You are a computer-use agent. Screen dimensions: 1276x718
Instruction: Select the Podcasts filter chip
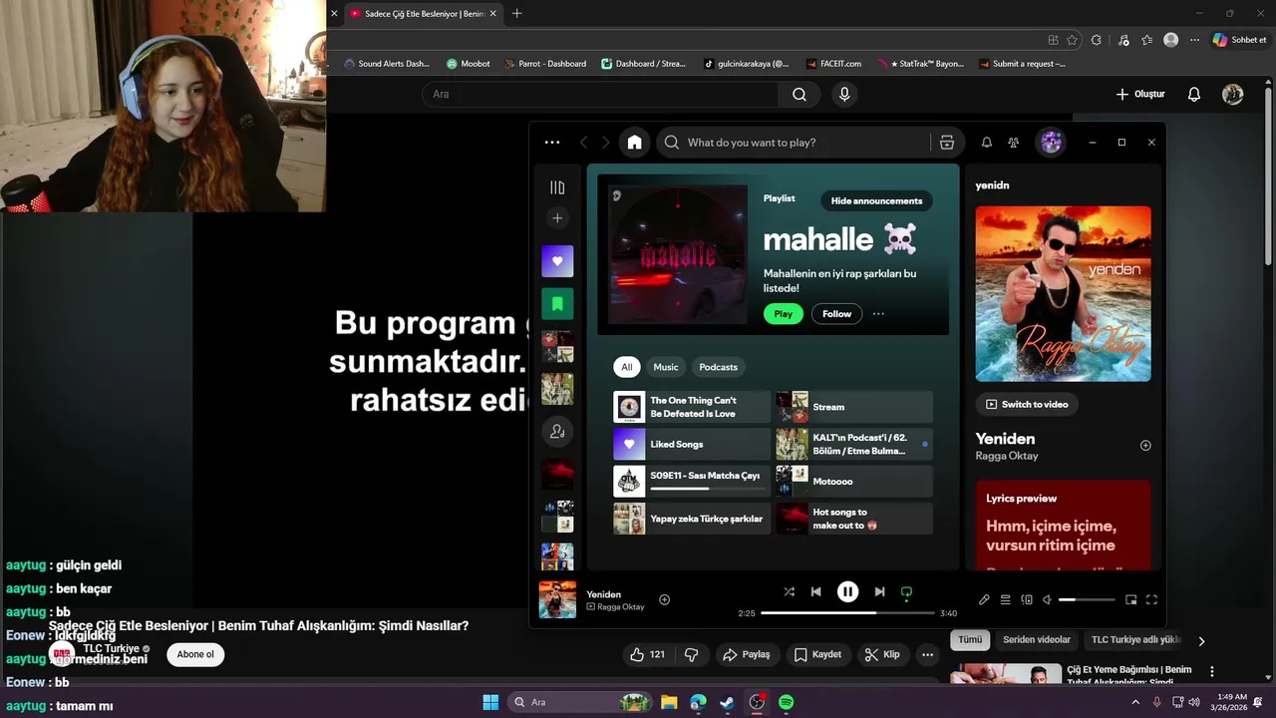[x=718, y=367]
